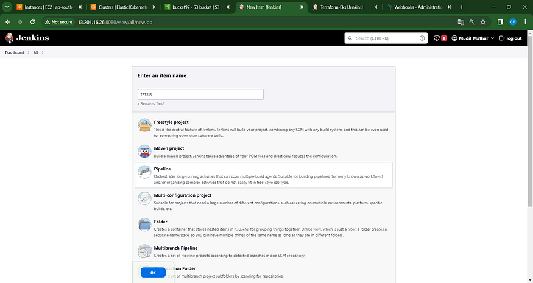Select the Multi-configuration project title
The height and width of the screenshot is (283, 533).
tap(183, 195)
